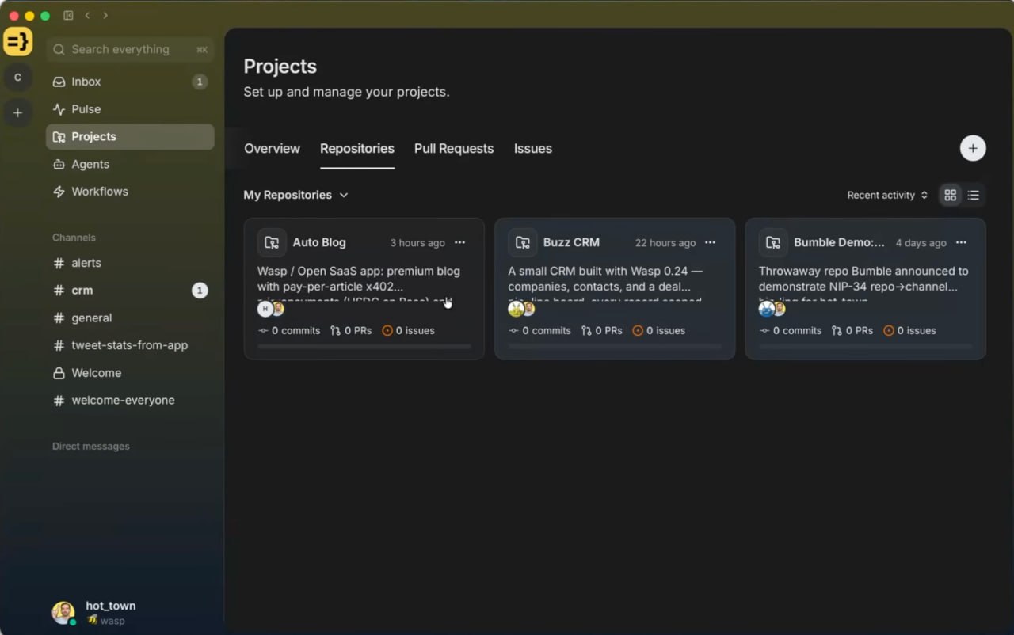Click the Bumble Demo 0 commits indicator
Screen dimensions: 1014x635
(790, 330)
